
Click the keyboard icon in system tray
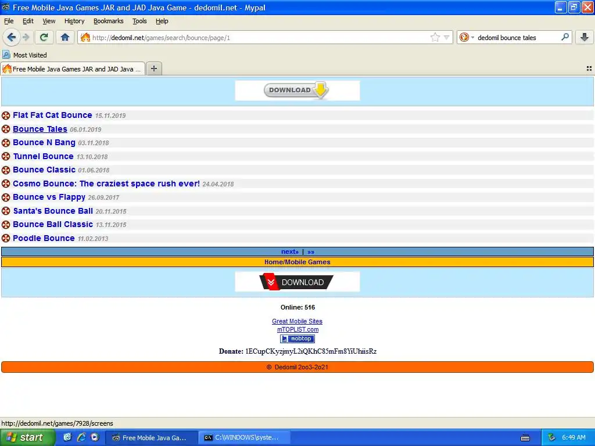tap(525, 438)
